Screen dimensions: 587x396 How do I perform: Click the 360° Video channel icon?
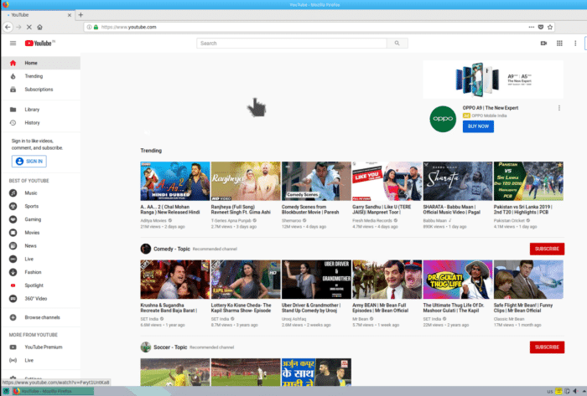13,299
